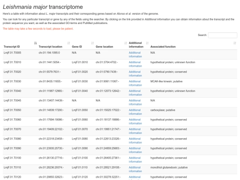
Task: Click the Gene location column header
Action: coord(104,47)
